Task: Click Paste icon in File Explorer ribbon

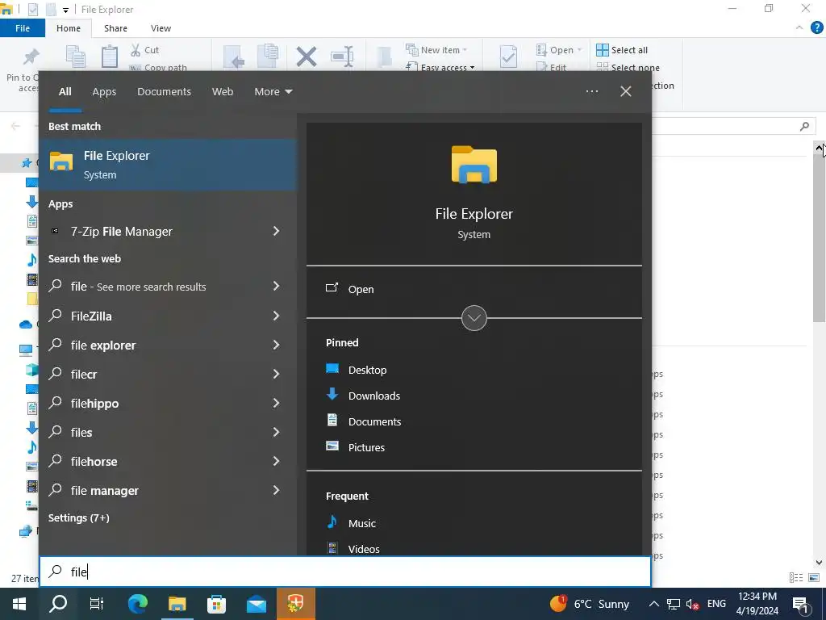Action: [x=110, y=57]
